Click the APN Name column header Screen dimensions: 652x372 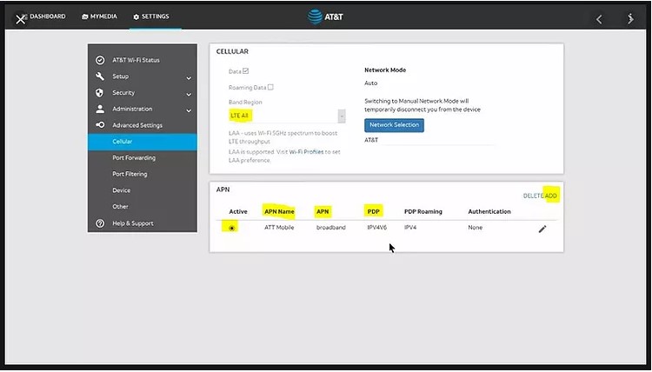(x=279, y=211)
